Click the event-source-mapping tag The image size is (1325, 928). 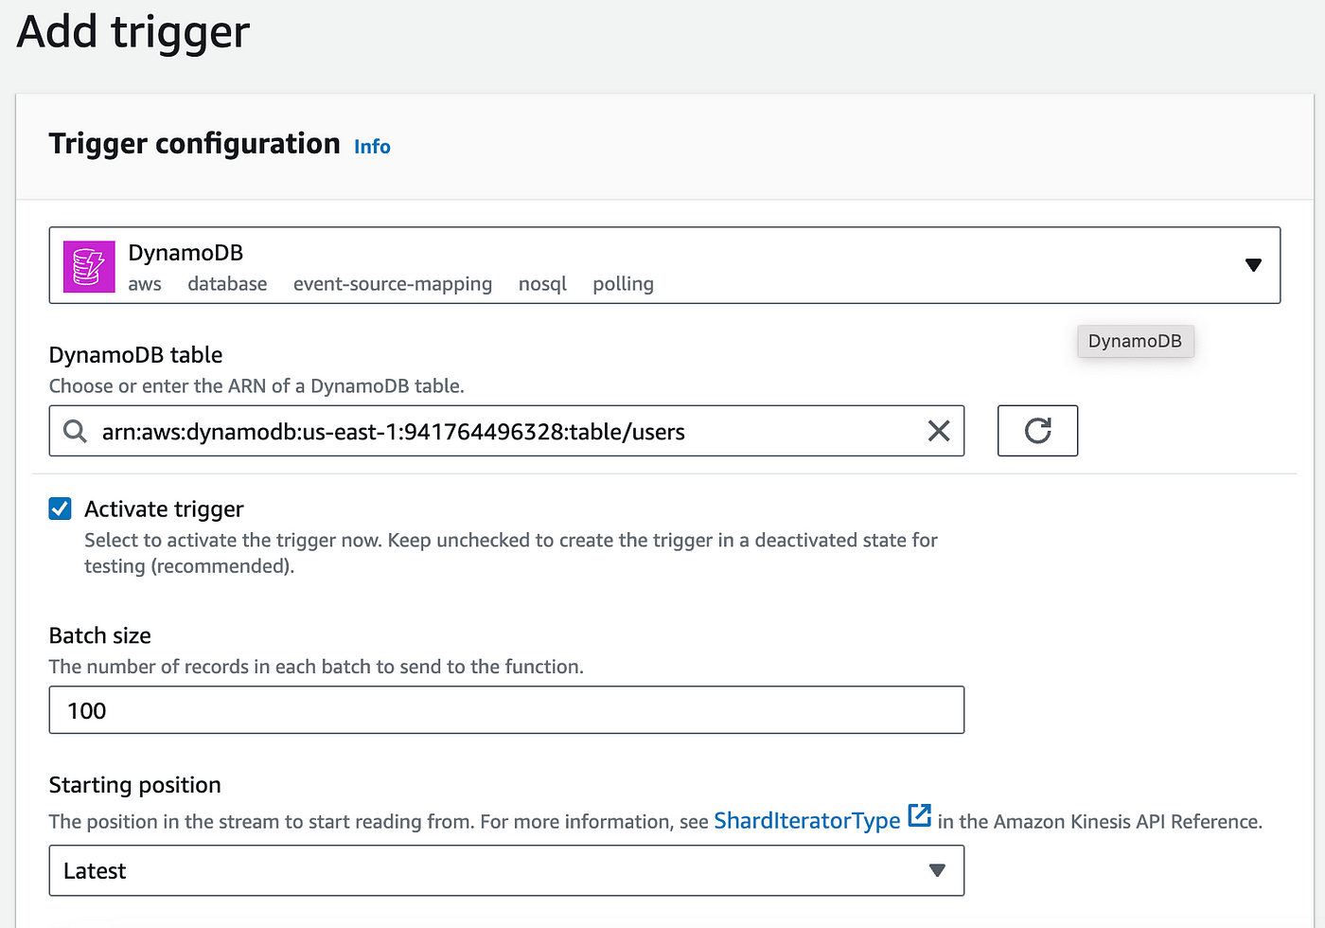pyautogui.click(x=392, y=283)
